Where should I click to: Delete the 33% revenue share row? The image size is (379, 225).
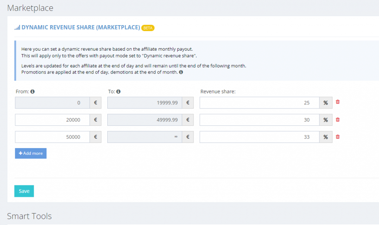point(338,137)
